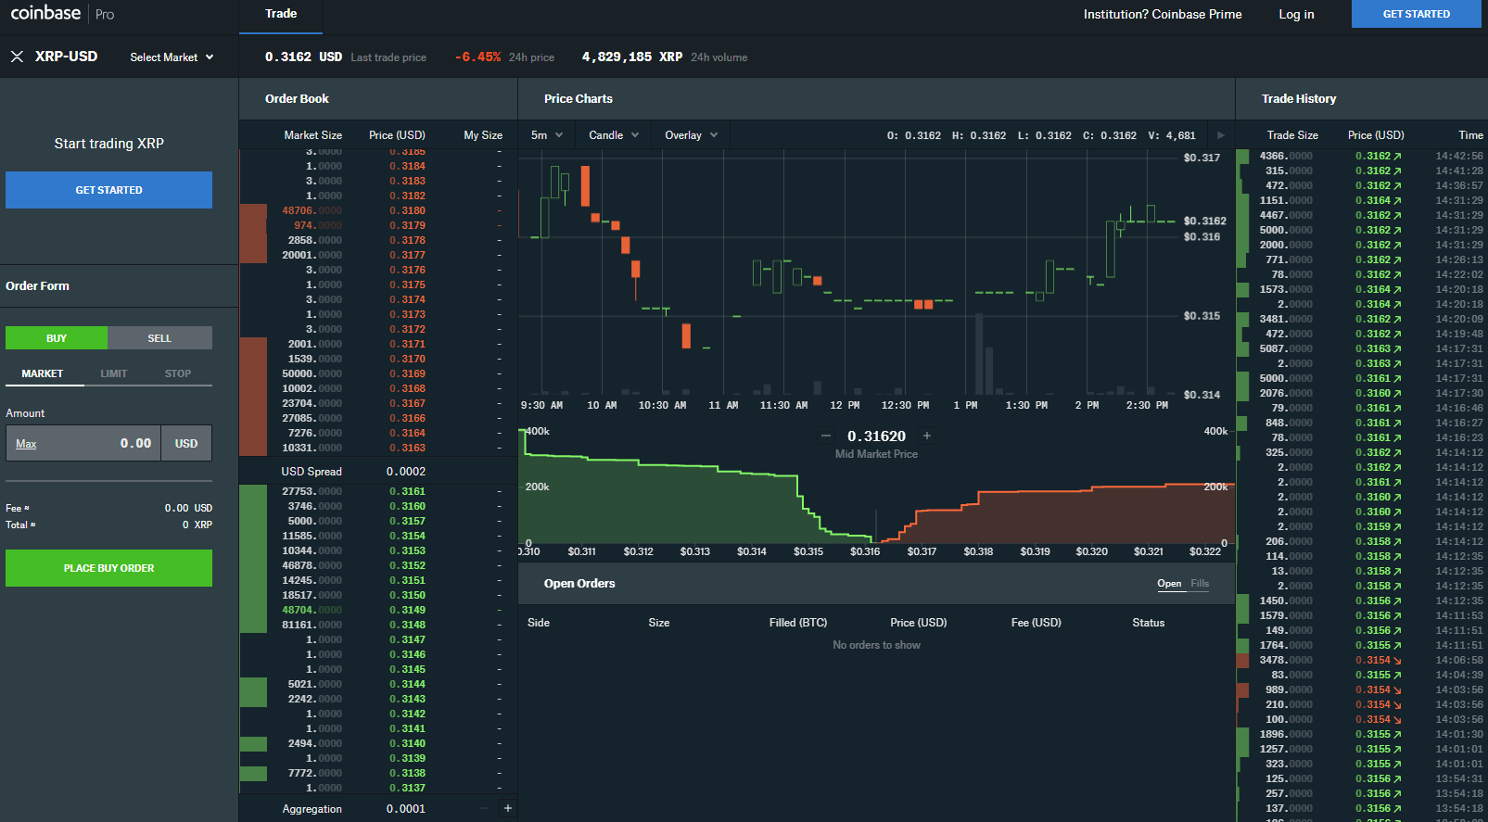Zoom out depth chart with minus icon
The image size is (1488, 822).
point(826,436)
